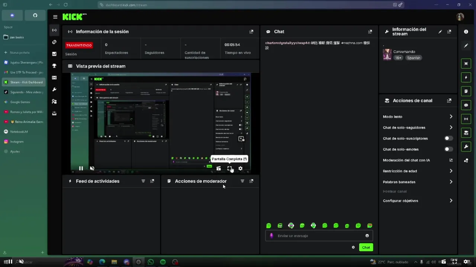Toggle Chat de solo-suscriptores switch
This screenshot has height=267, width=476.
coord(449,138)
